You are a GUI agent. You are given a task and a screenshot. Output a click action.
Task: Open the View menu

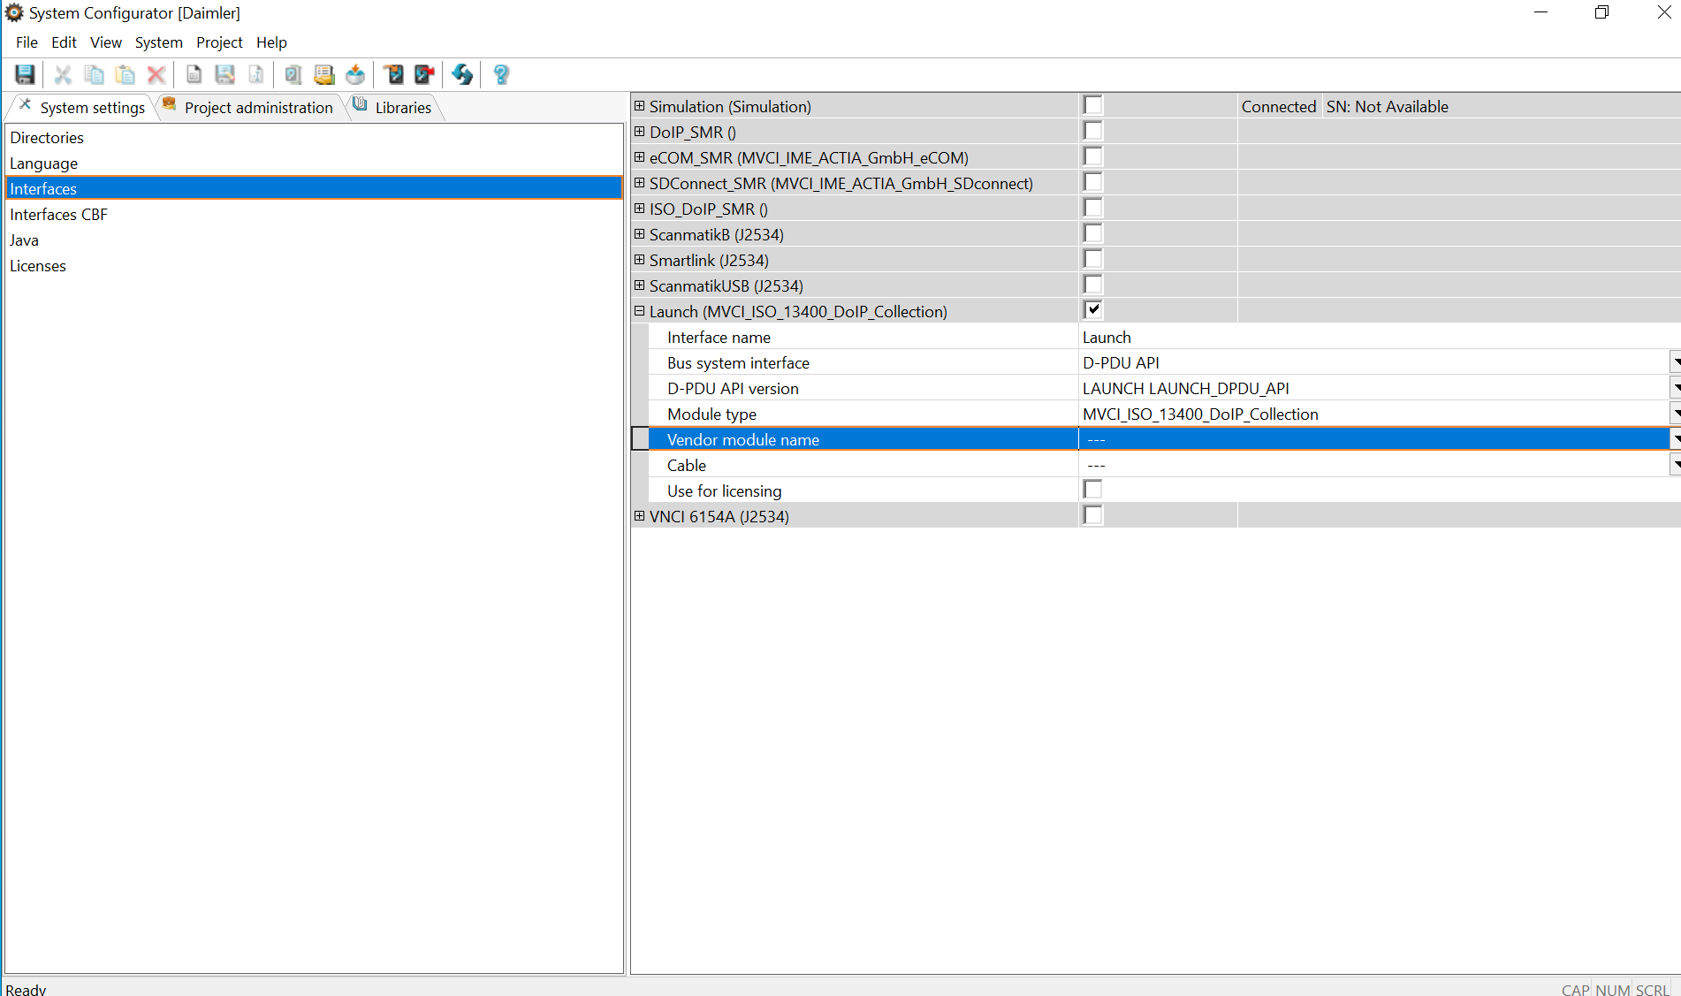tap(106, 42)
